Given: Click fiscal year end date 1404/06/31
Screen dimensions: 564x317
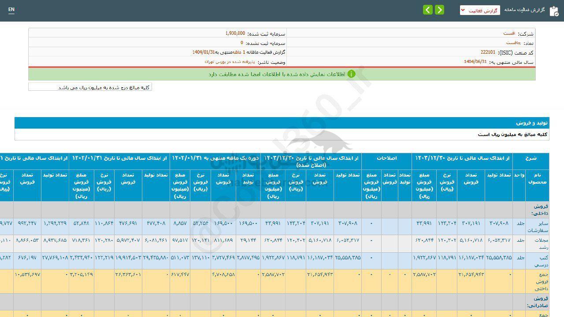Looking at the screenshot, I should click(x=475, y=62).
